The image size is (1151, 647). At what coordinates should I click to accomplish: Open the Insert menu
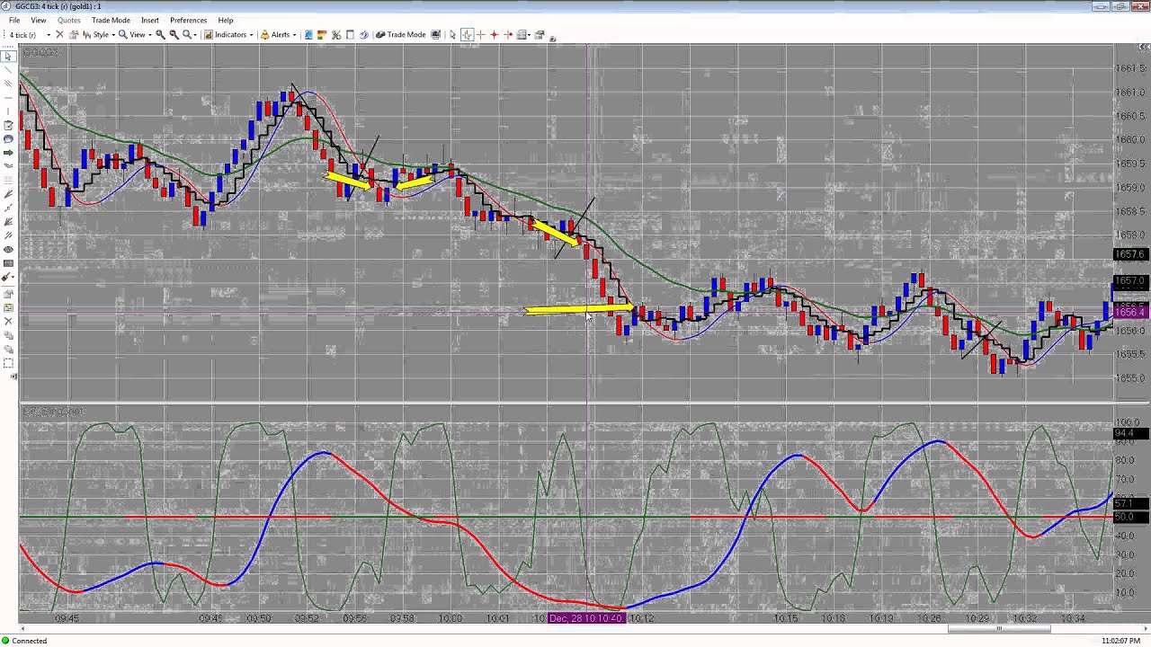coord(150,20)
